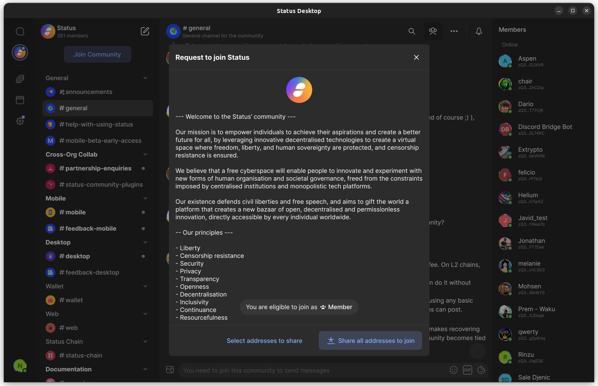The image size is (598, 386).
Task: Select the #general channel in sidebar
Action: coord(98,108)
